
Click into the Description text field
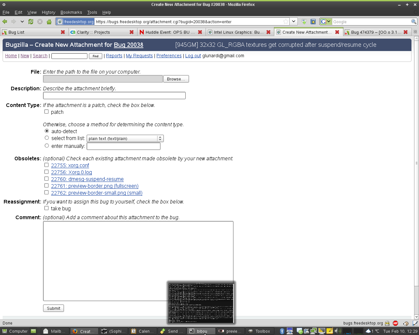(x=114, y=96)
